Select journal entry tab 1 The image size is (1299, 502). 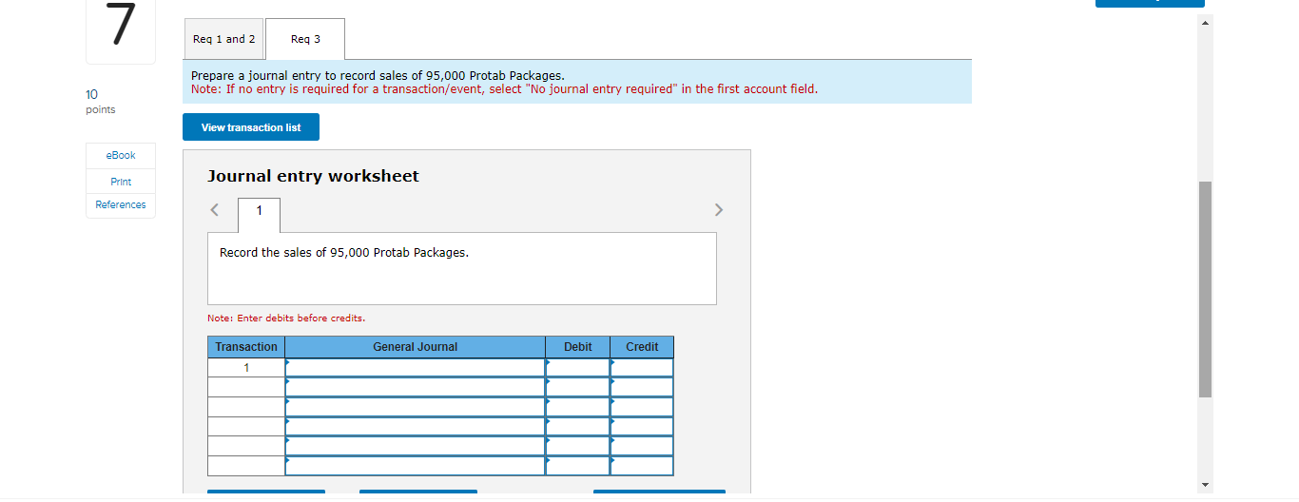(x=259, y=215)
